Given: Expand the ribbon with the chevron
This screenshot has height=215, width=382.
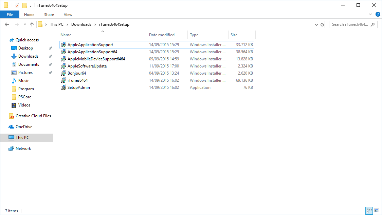Looking at the screenshot, I should [x=370, y=14].
